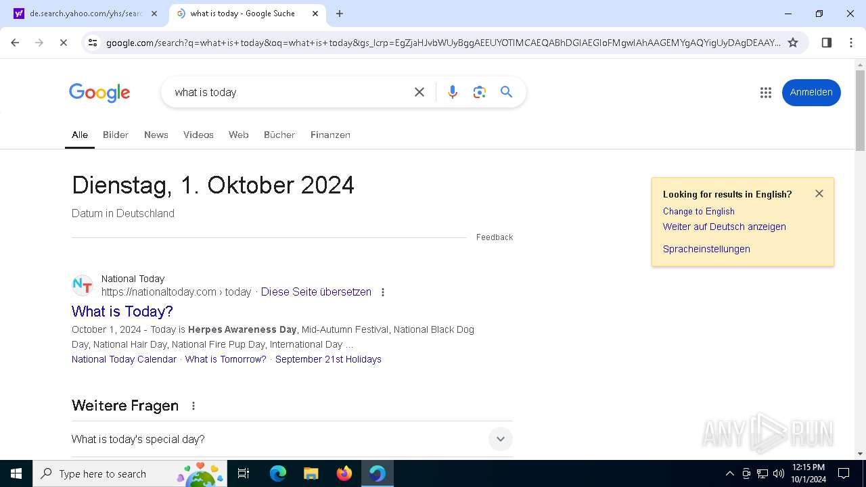Select the Alle search tab
Screen dimensions: 866x487
80,135
